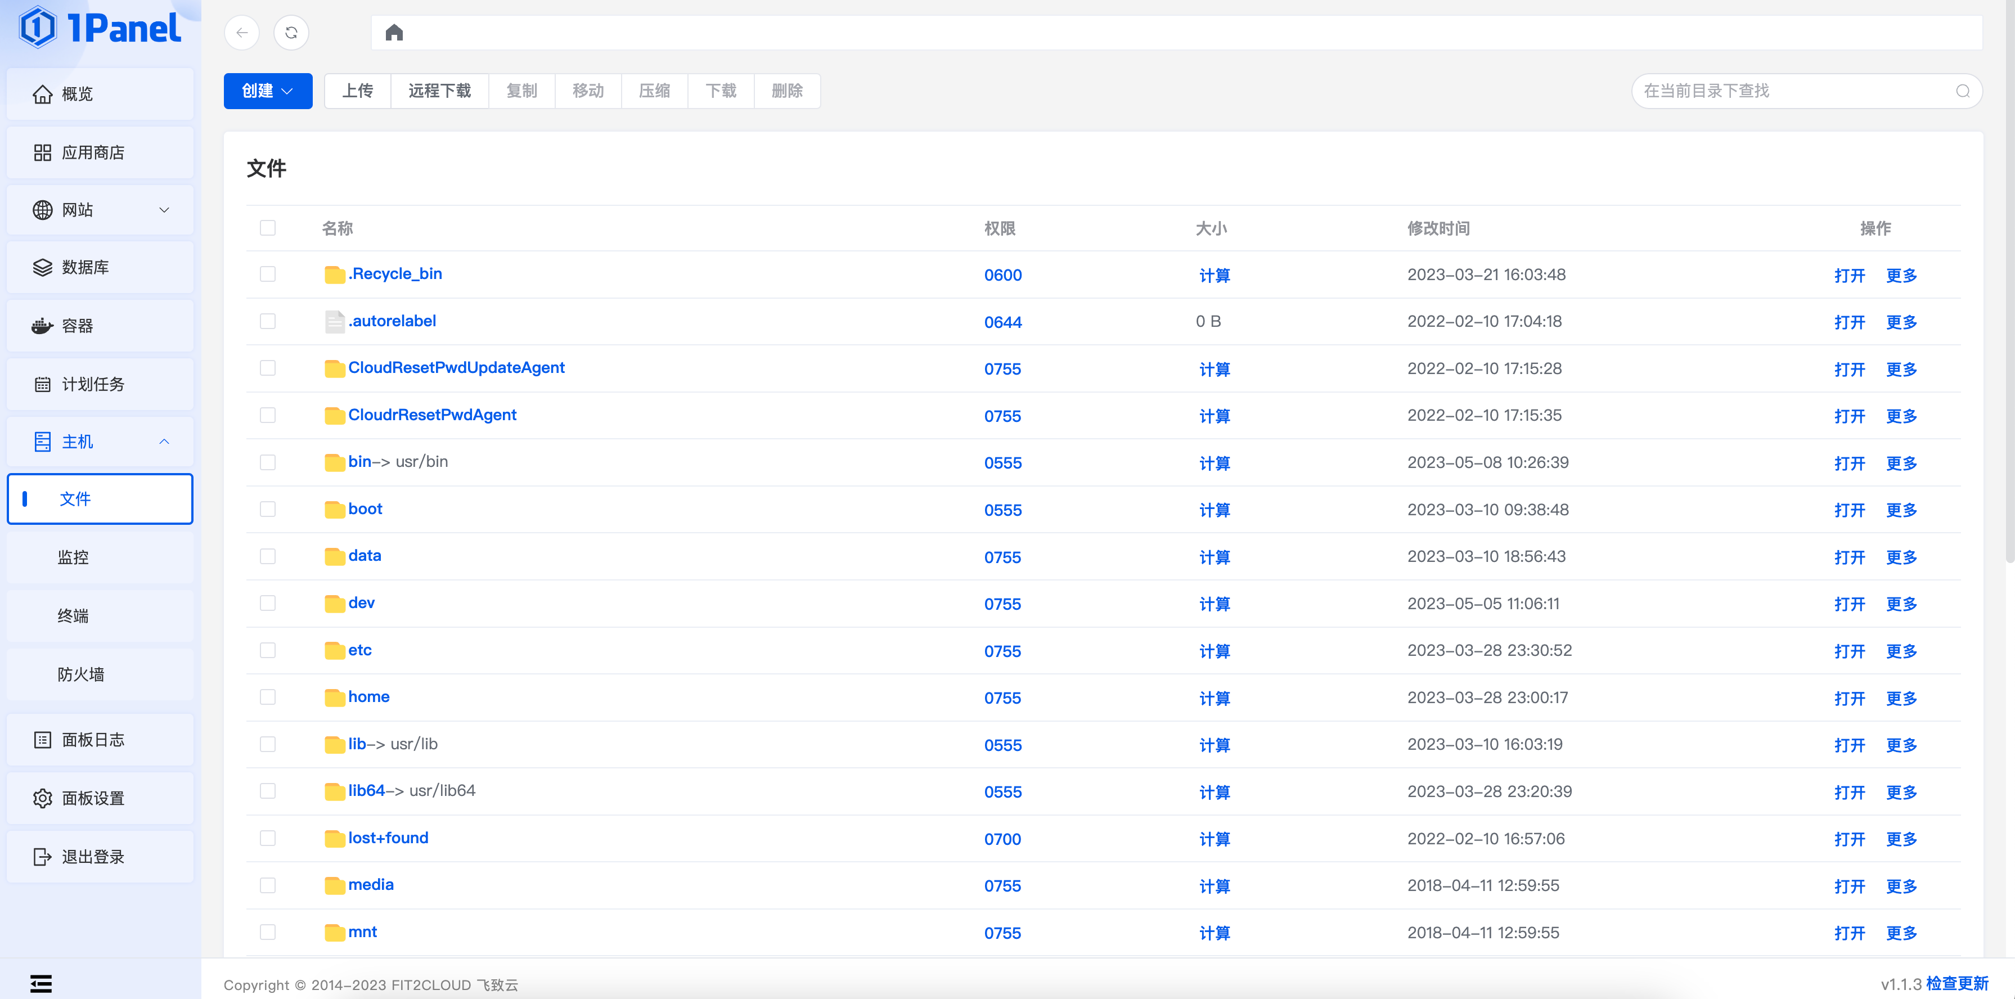2015x999 pixels.
Task: Click the 1Panel logo icon
Action: click(38, 28)
